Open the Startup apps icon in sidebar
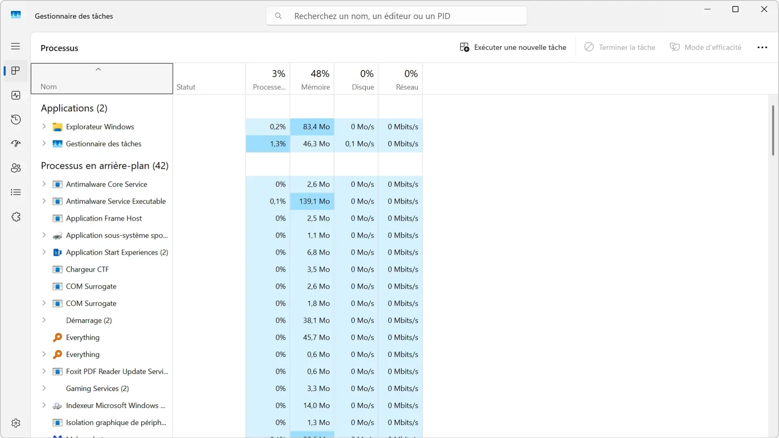The image size is (779, 438). click(16, 144)
